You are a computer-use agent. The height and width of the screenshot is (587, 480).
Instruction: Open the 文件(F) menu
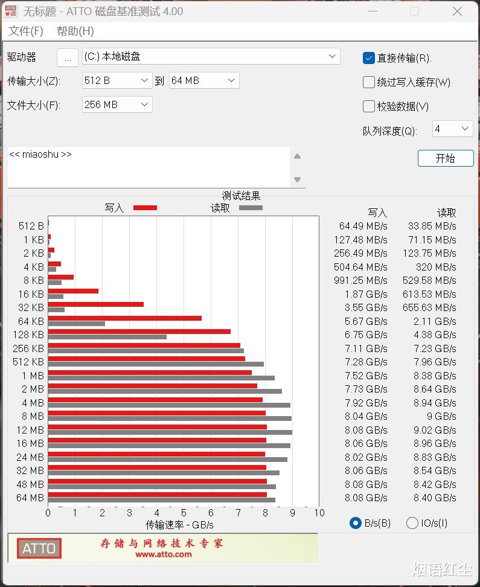tap(26, 31)
